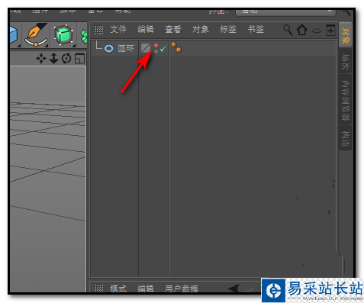Select the green Cube primitive tool

click(x=63, y=35)
